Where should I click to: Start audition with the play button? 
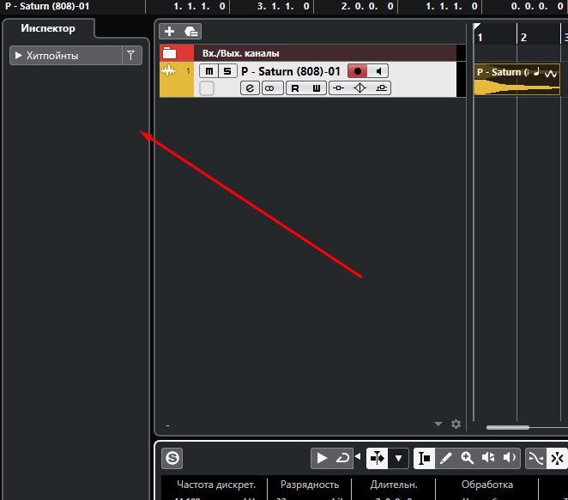[322, 458]
